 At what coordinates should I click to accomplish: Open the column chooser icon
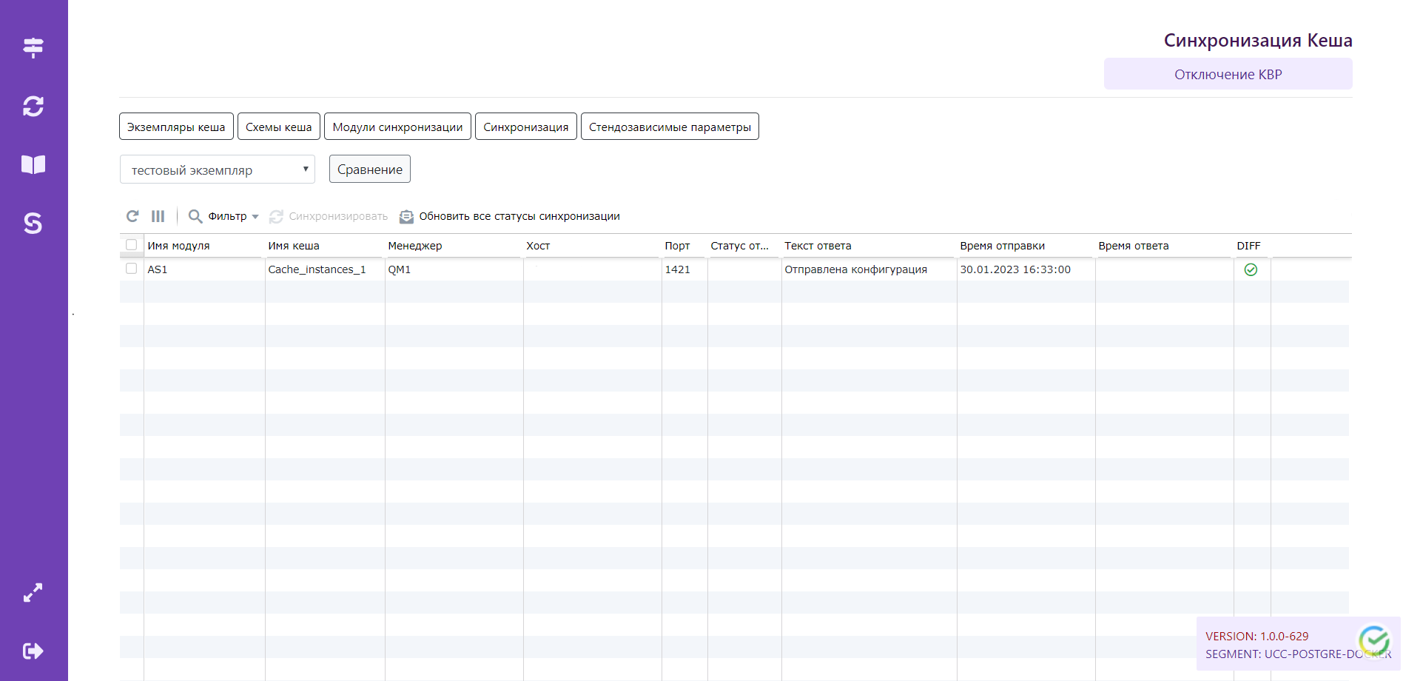(x=158, y=216)
